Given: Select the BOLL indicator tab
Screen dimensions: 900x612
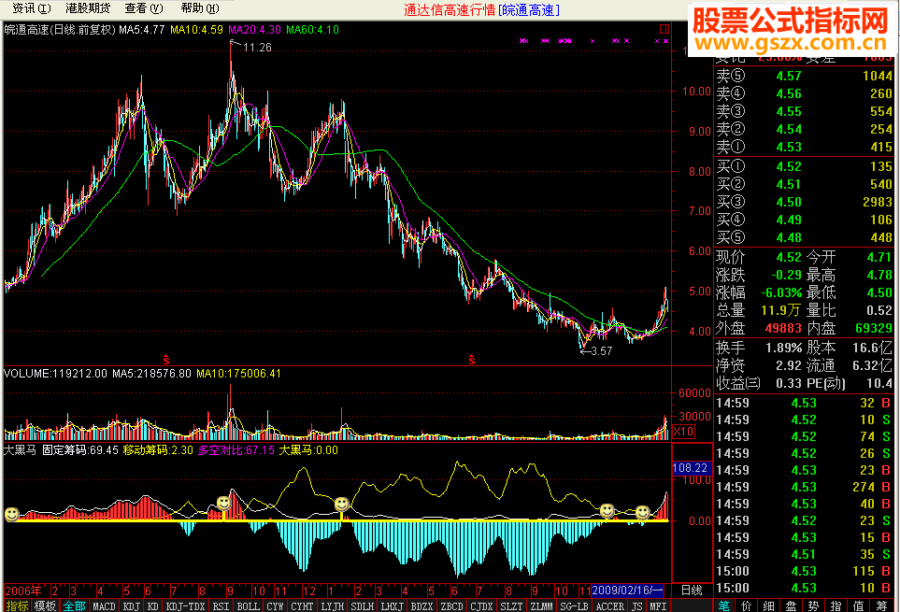Looking at the screenshot, I should [248, 605].
